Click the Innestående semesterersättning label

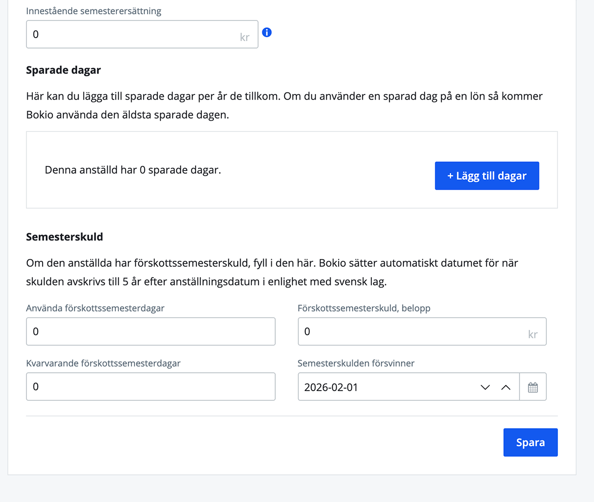(x=93, y=10)
